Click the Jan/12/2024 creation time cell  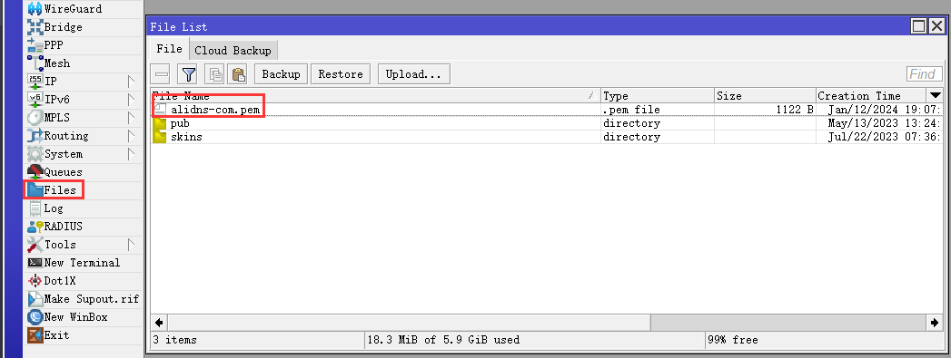(x=885, y=110)
